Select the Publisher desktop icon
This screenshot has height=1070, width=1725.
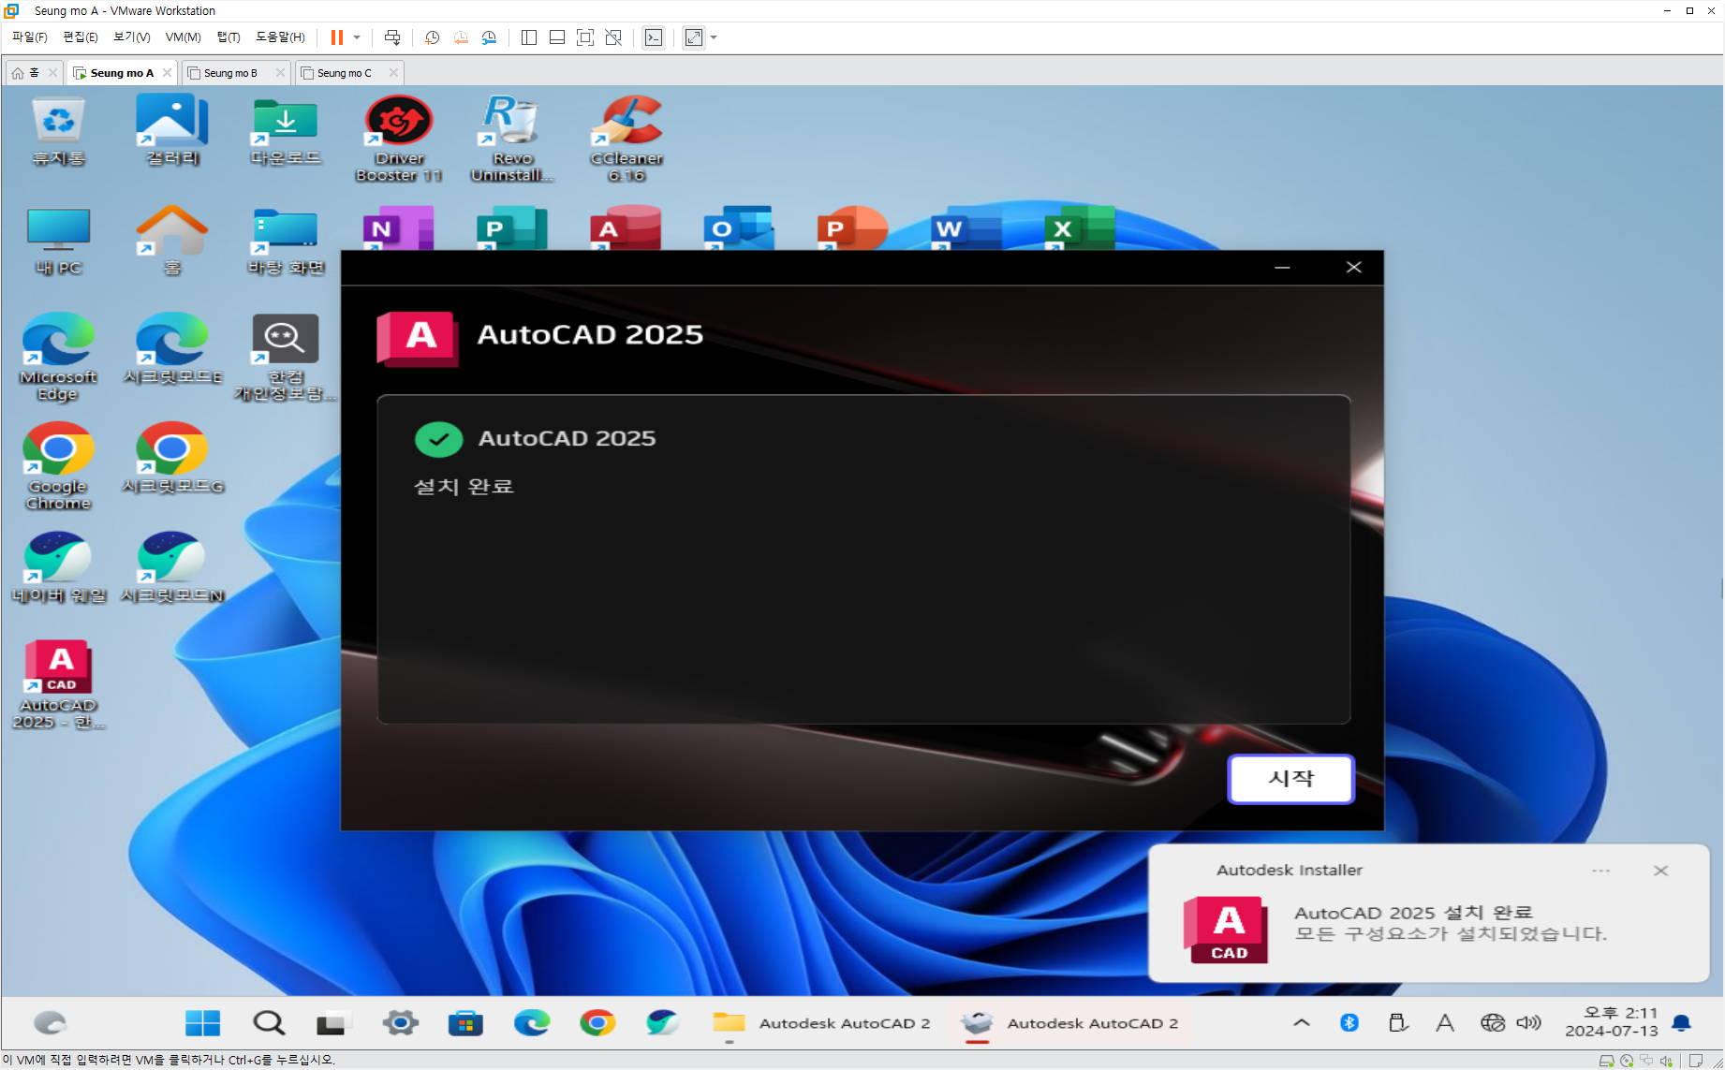coord(511,227)
